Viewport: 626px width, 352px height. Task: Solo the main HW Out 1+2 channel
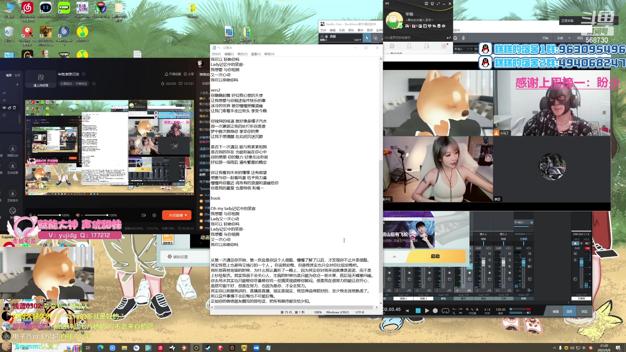coord(575,260)
